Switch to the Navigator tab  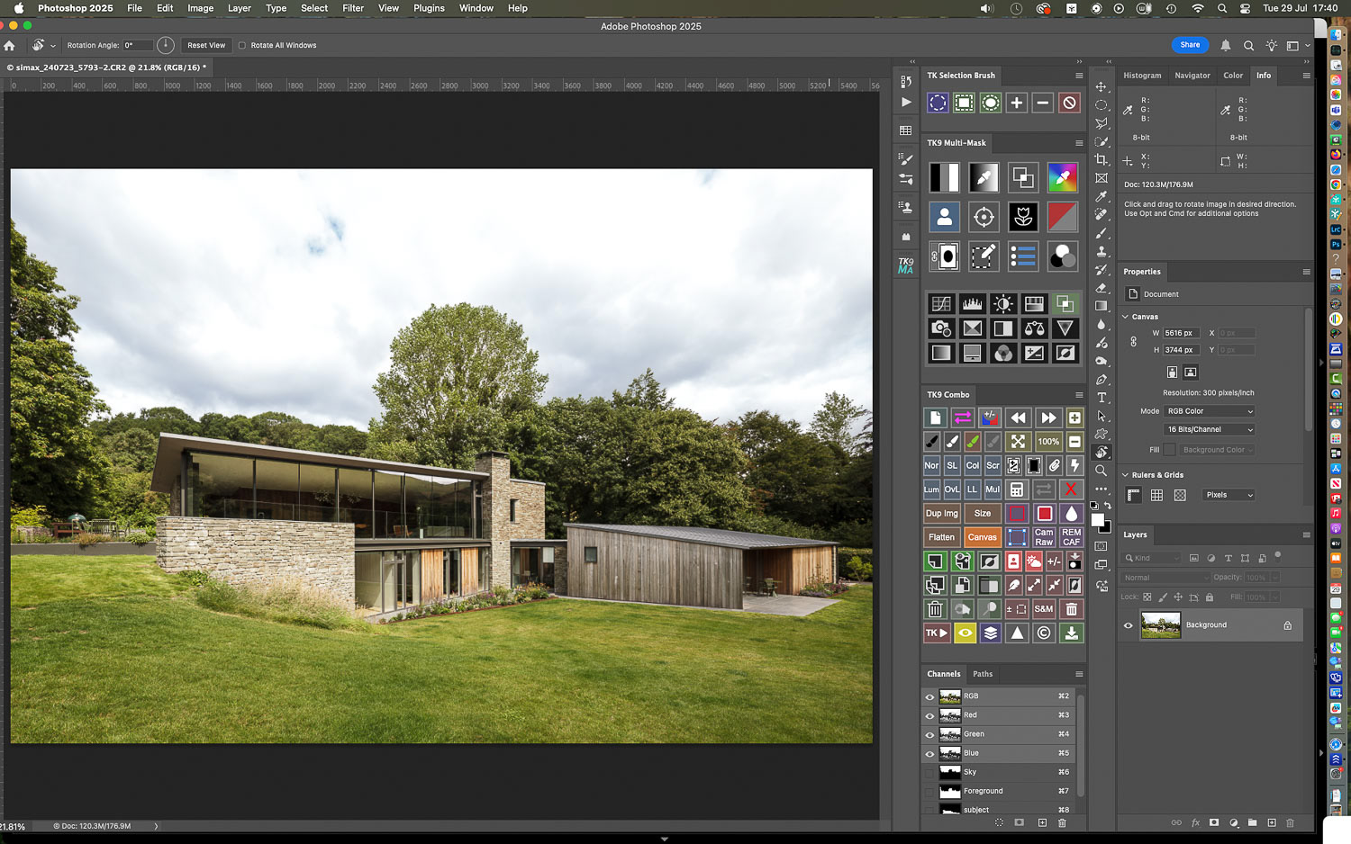click(1192, 76)
